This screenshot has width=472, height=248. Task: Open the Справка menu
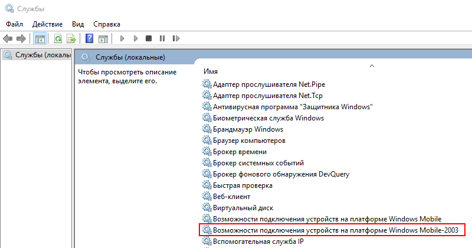click(x=107, y=24)
